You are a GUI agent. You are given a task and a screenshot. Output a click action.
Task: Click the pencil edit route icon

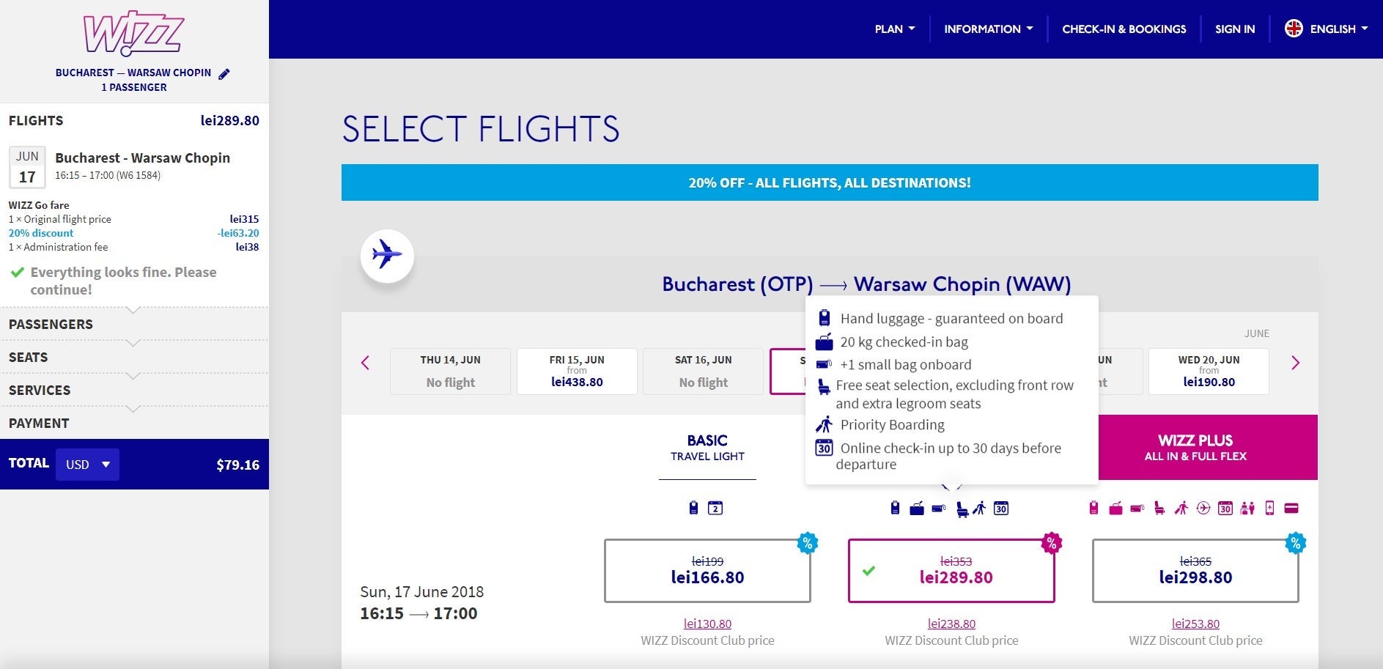coord(224,73)
